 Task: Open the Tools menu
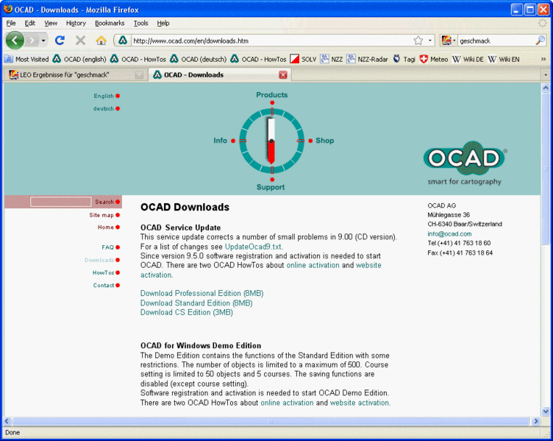point(140,23)
